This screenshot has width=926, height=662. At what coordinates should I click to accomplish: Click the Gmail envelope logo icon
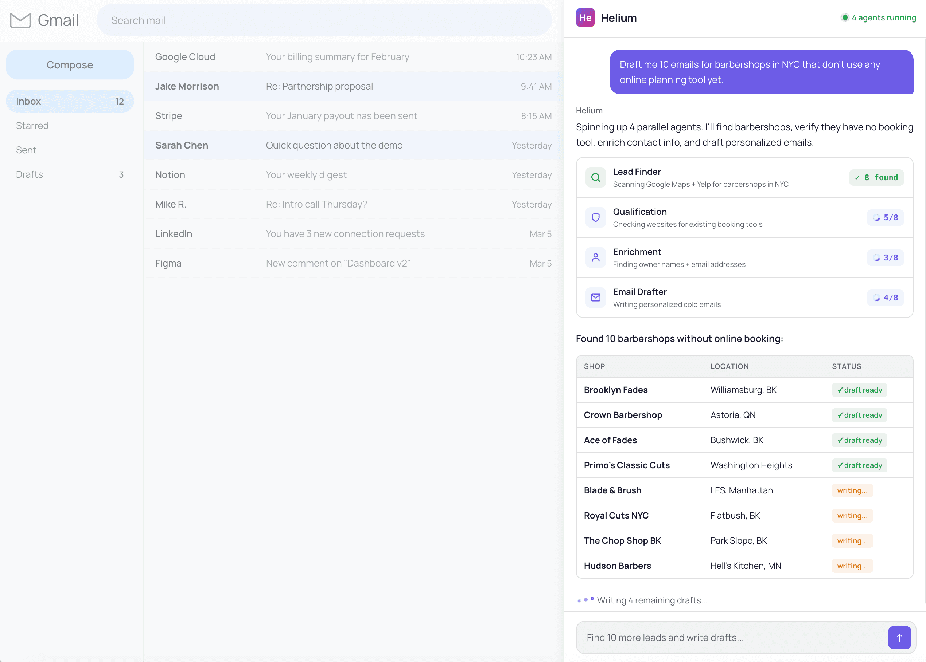[20, 20]
